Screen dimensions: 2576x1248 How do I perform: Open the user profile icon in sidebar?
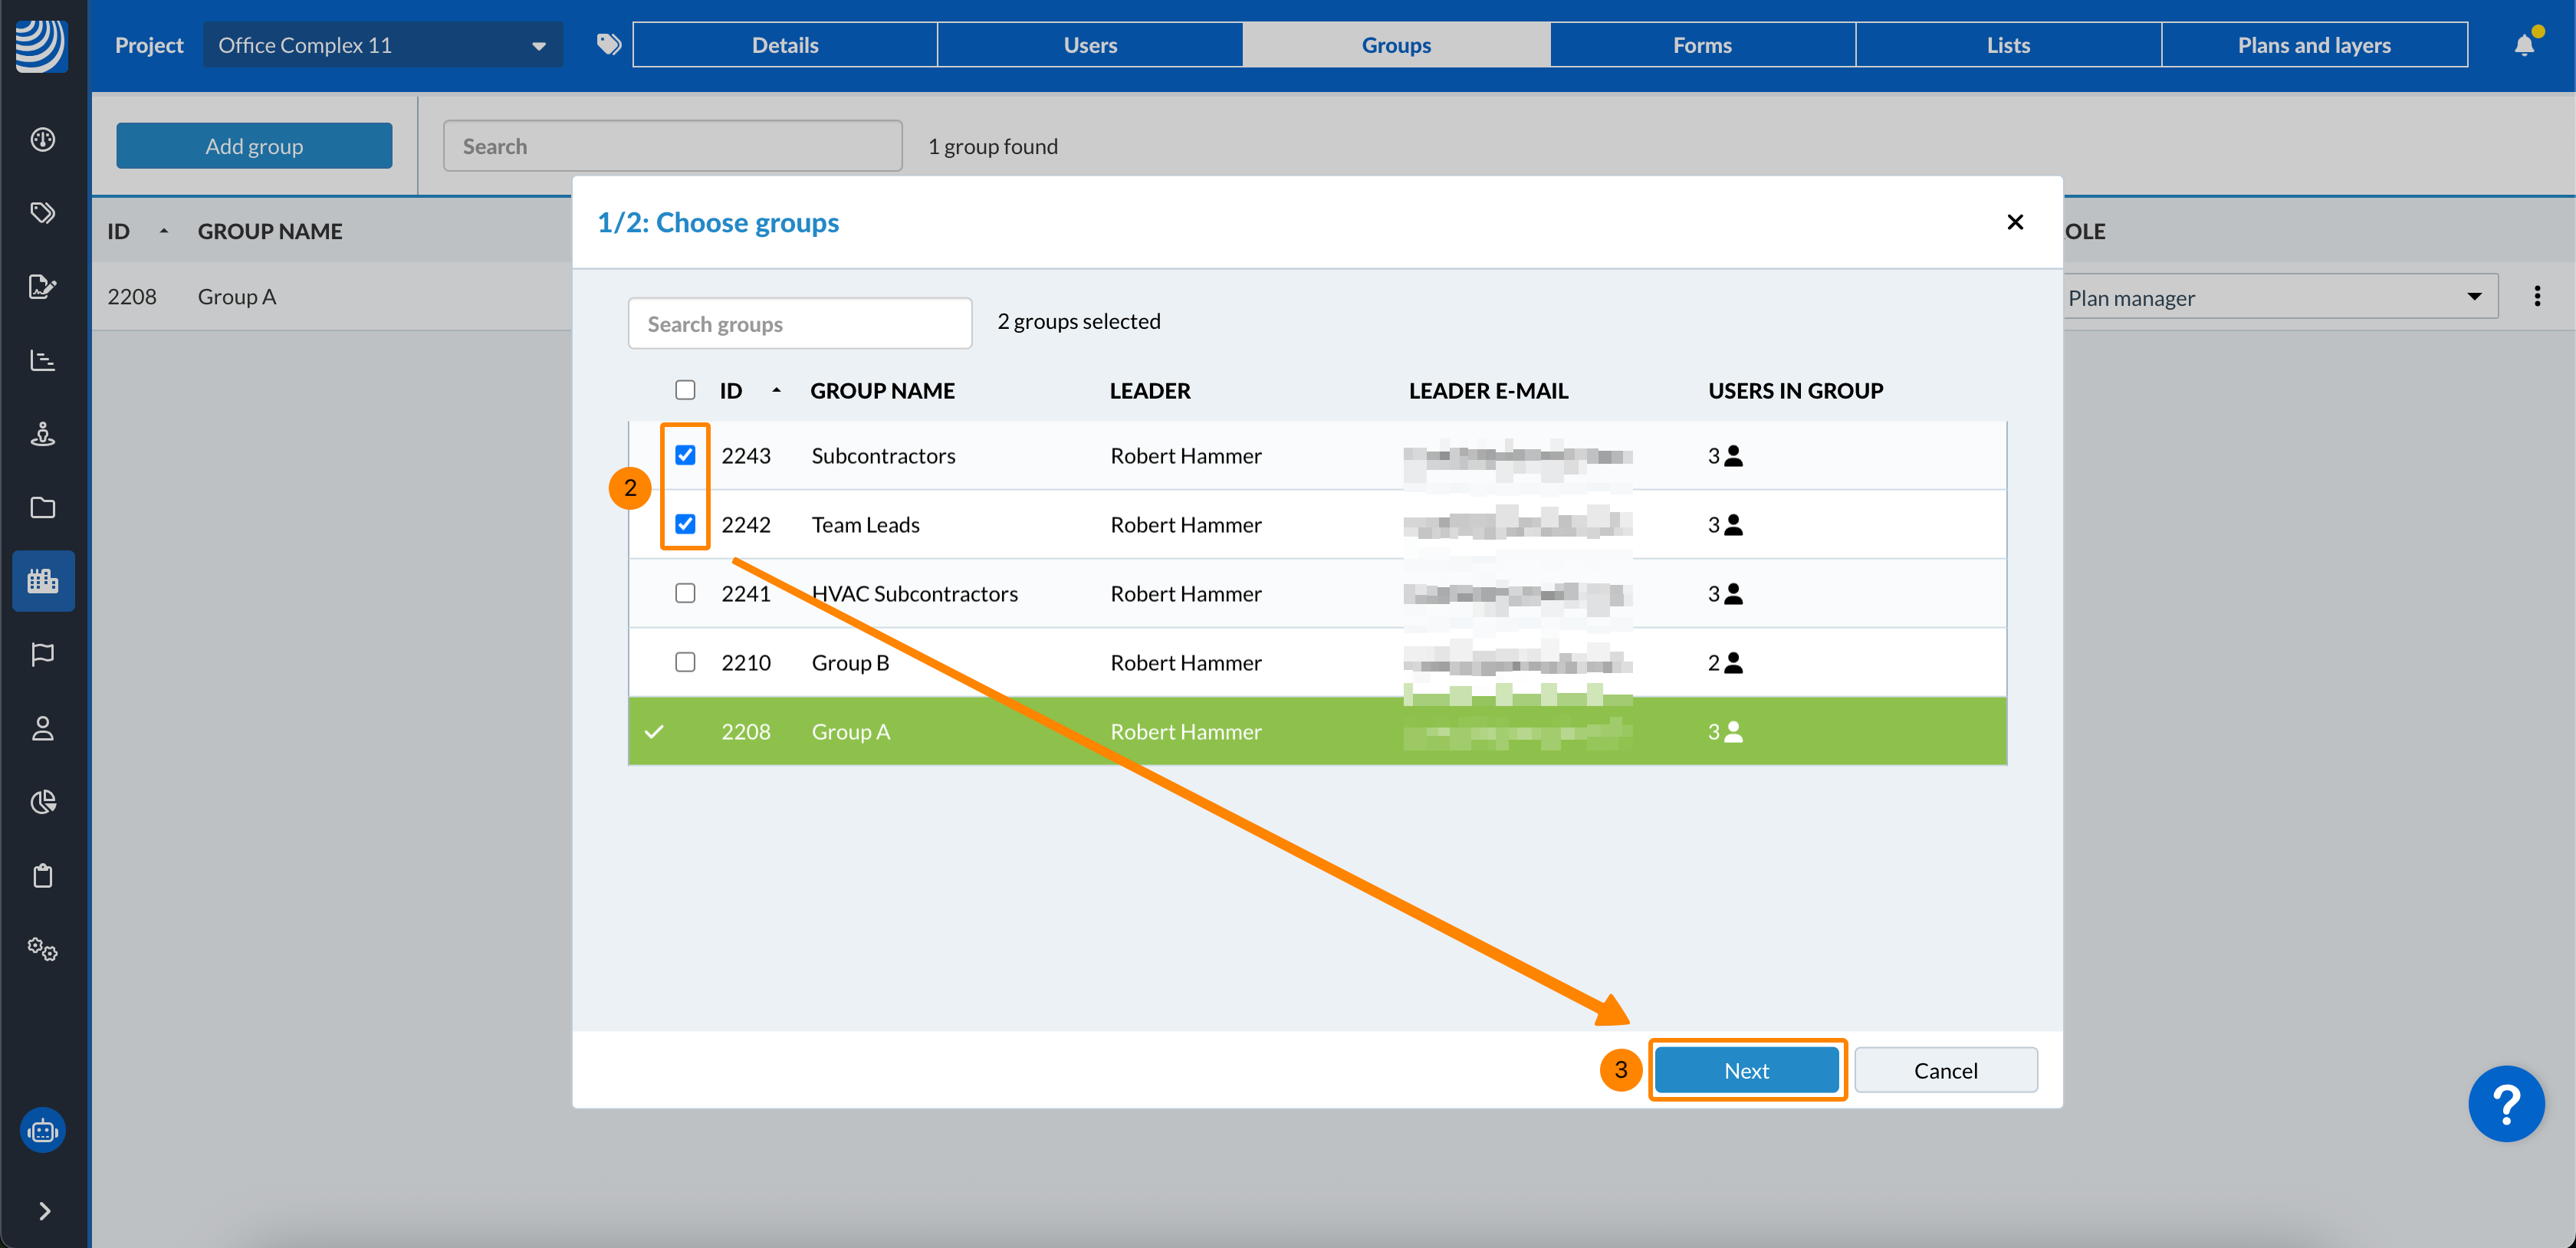43,728
